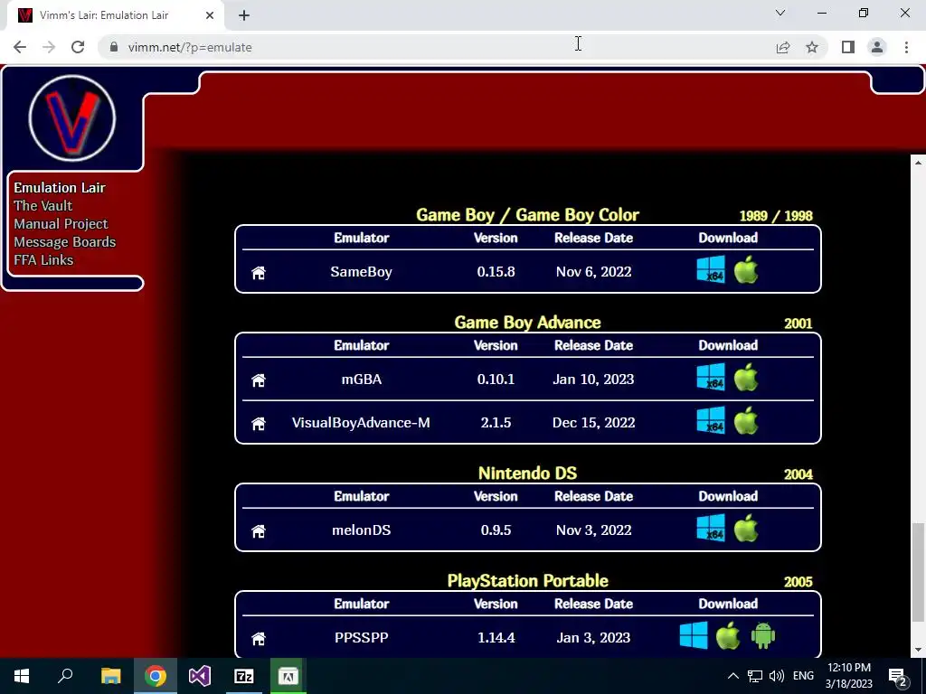Download SameBoy for macOS Apple icon
This screenshot has width=926, height=694.
[746, 269]
